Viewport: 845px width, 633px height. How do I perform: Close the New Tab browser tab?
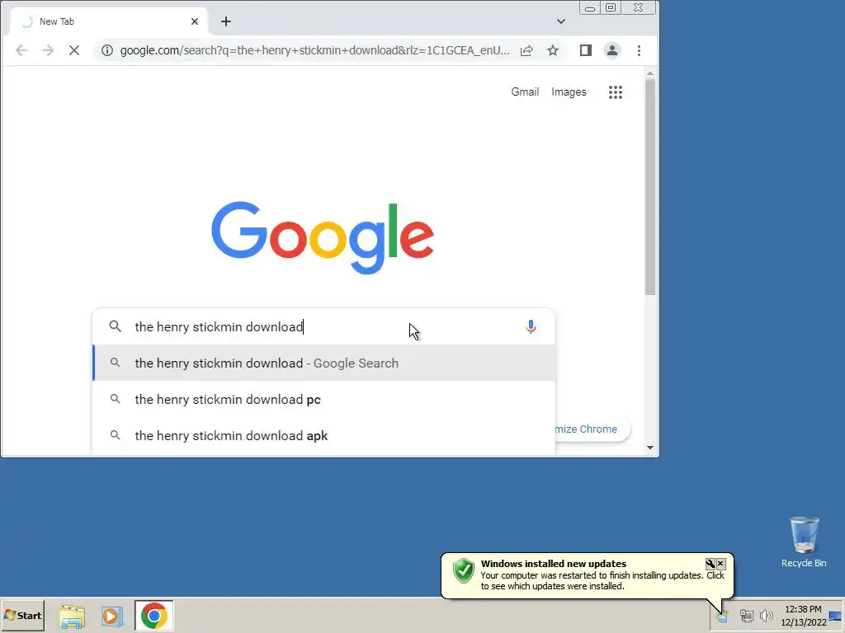click(x=195, y=21)
